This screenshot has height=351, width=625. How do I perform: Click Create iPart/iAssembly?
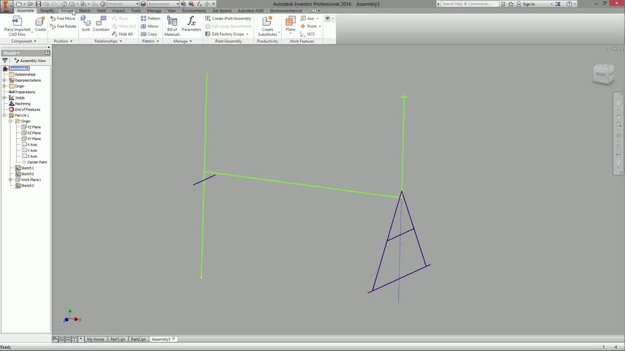(x=228, y=18)
